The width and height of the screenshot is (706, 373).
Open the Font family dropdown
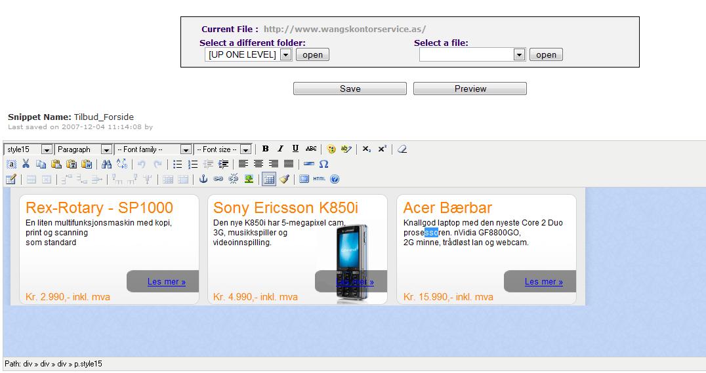point(153,149)
